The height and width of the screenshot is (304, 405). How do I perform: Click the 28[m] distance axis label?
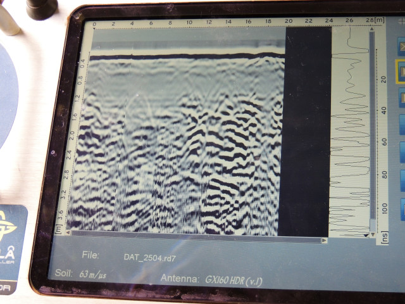coord(375,20)
